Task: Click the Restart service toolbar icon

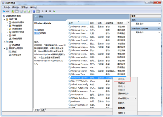Action: (x=54, y=11)
